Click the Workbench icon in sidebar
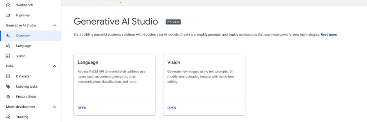The image size is (367, 122). (x=8, y=5)
